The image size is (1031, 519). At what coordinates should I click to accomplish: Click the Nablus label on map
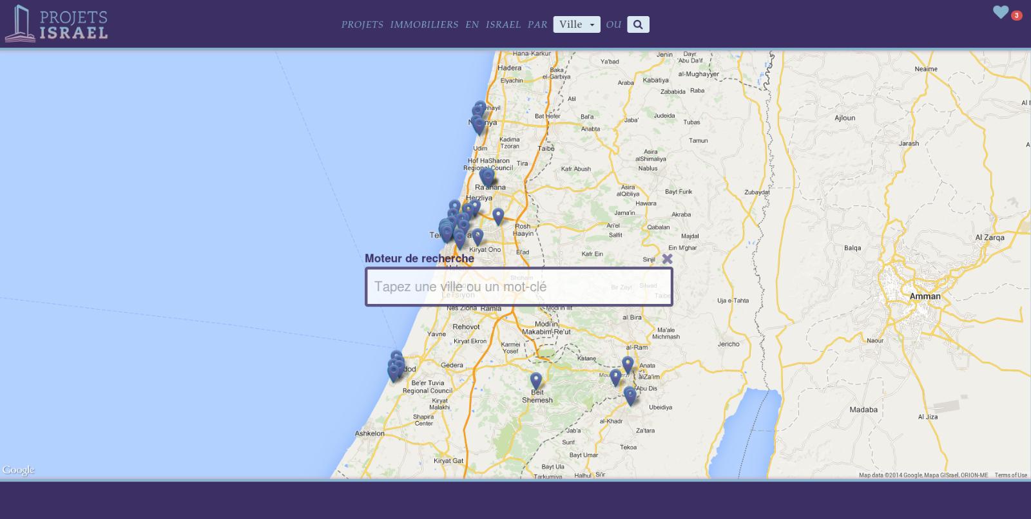coord(648,169)
